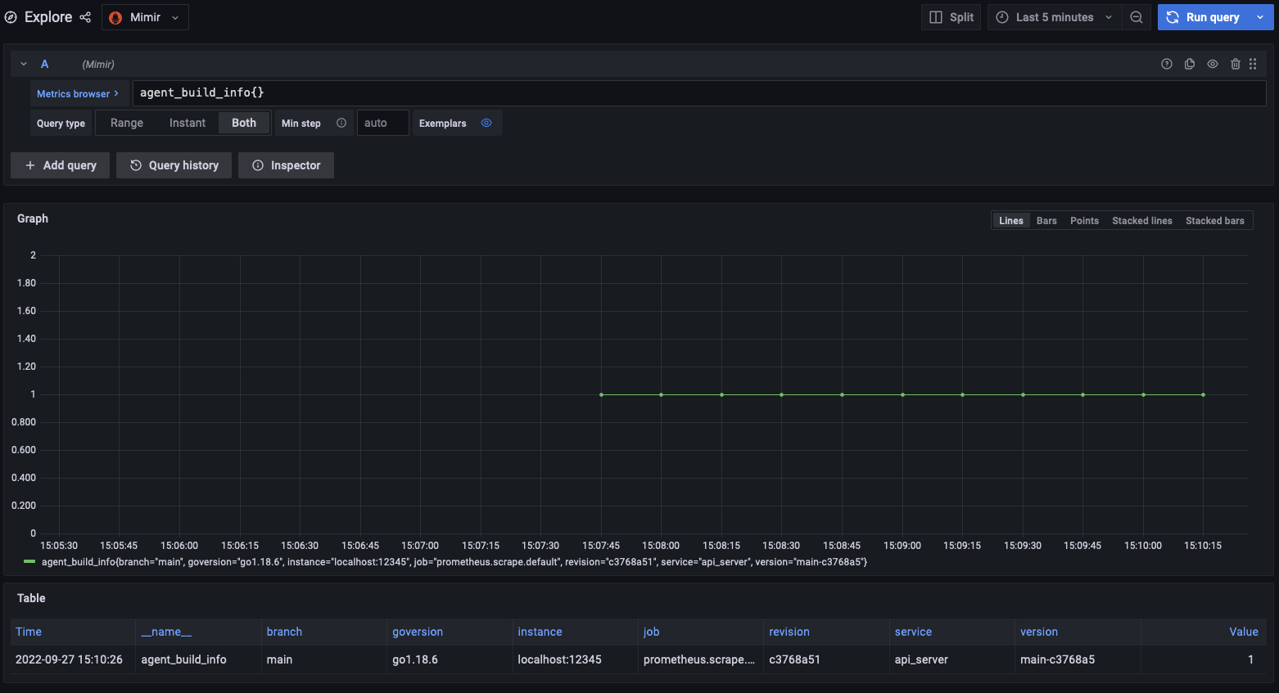1279x693 pixels.
Task: Open the Mimir data source picker
Action: point(145,16)
